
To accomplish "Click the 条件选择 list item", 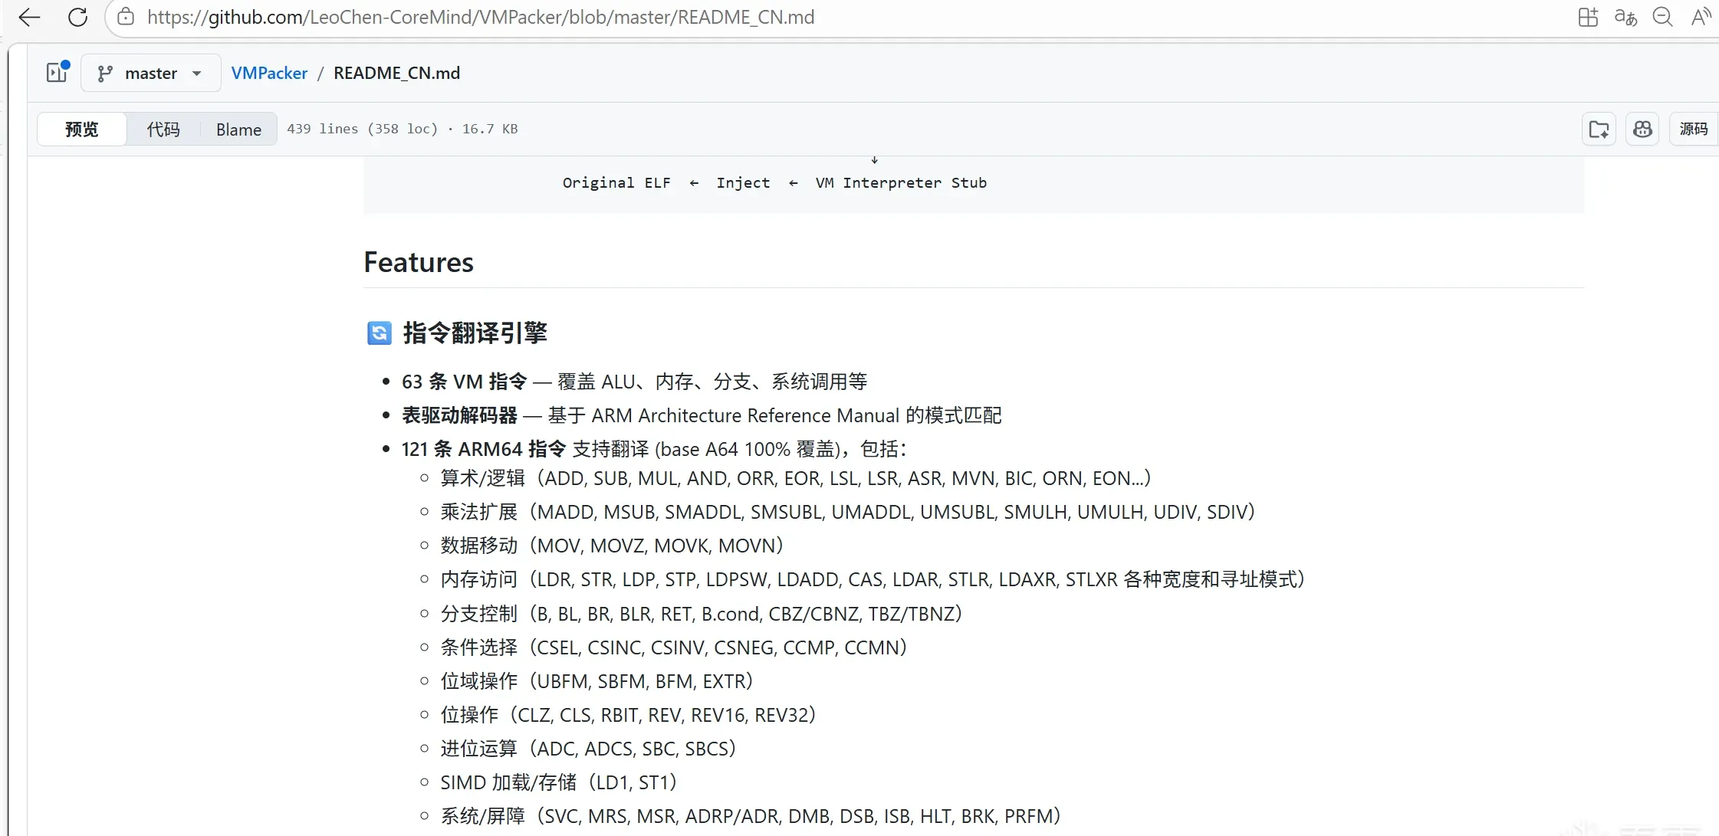I will click(673, 647).
